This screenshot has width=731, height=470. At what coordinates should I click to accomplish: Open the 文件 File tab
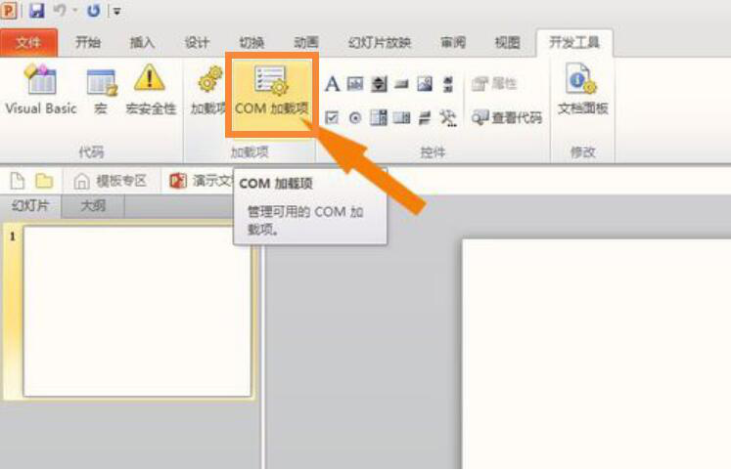click(x=28, y=43)
